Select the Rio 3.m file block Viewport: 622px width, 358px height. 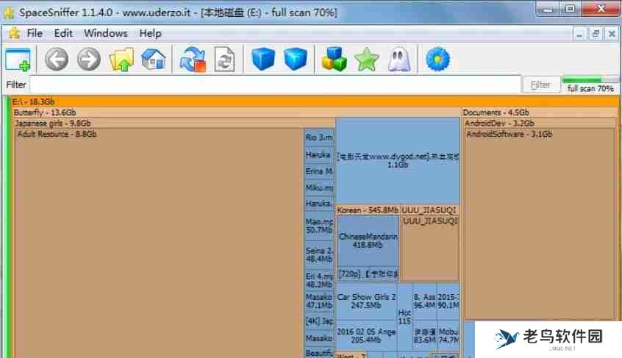319,137
